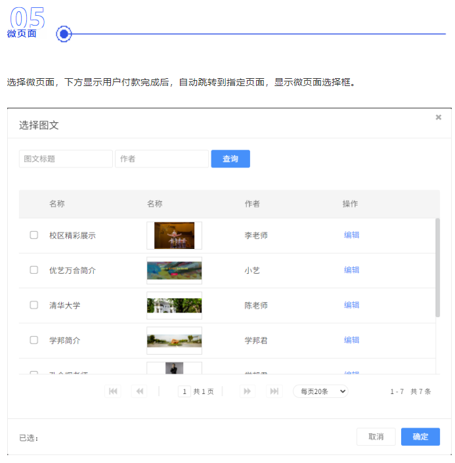Check the 校区精彩展示 row checkbox
Image resolution: width=455 pixels, height=463 pixels.
34,235
